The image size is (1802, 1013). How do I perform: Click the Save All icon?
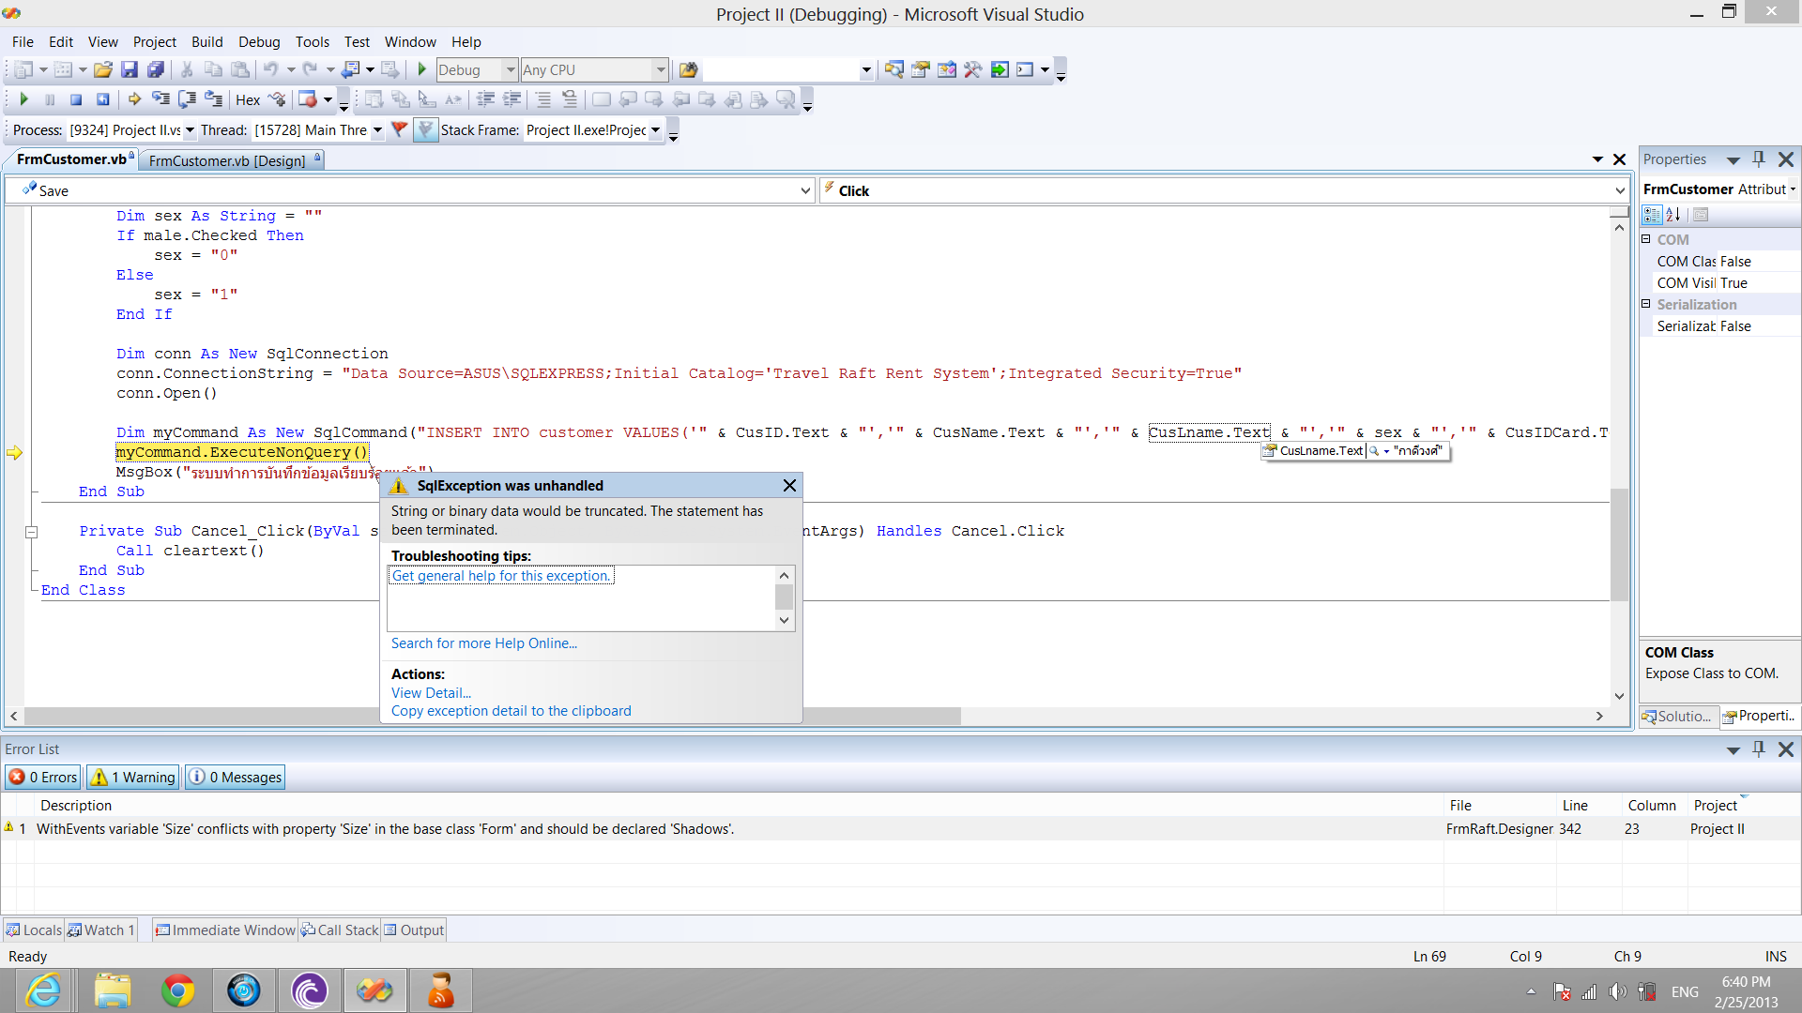(x=156, y=69)
